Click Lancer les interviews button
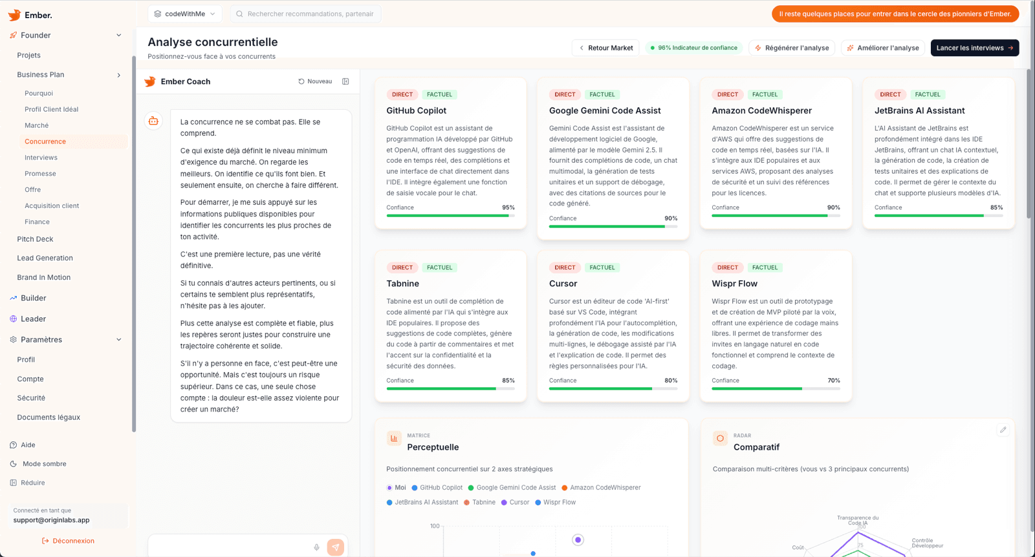The height and width of the screenshot is (557, 1035). (975, 48)
